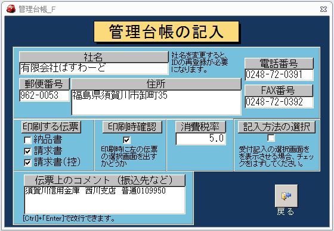Viewport: 334px width, 231px height.
Task: Click the 住所 address text box
Action: point(156,102)
